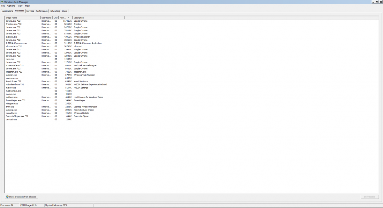Select the Dropbox.exe *32 process

coord(64,24)
